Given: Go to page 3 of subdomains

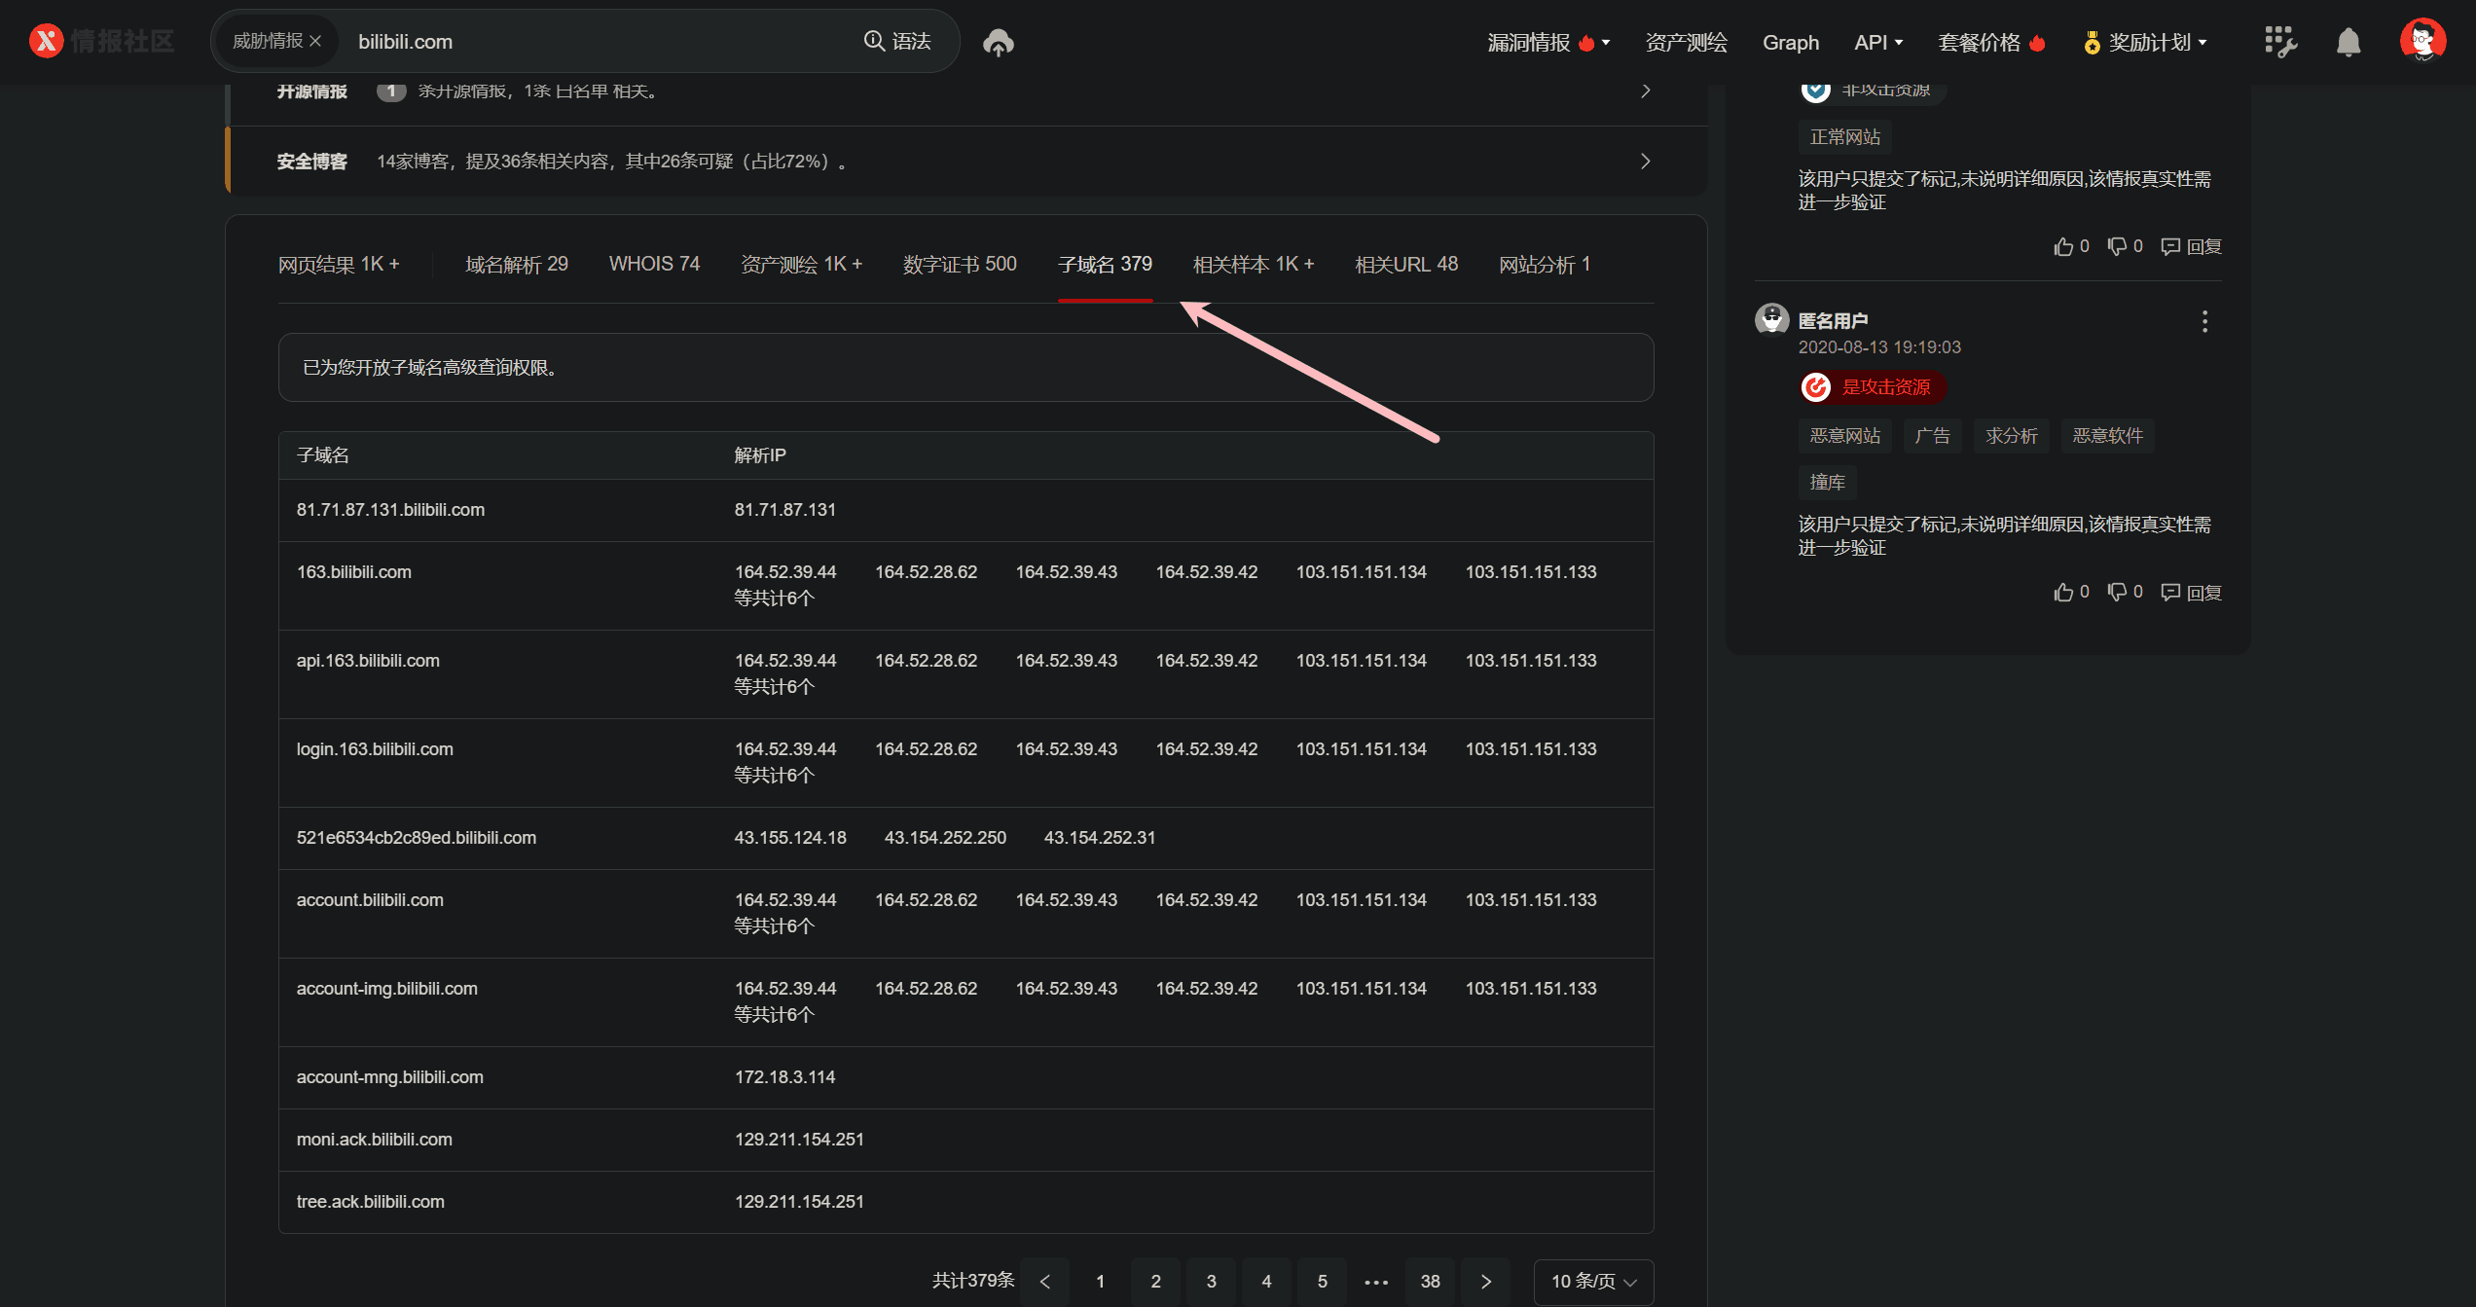Looking at the screenshot, I should click(x=1211, y=1281).
